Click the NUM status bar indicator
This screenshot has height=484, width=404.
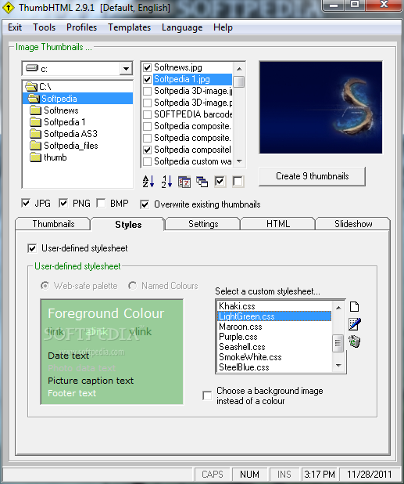coord(249,474)
